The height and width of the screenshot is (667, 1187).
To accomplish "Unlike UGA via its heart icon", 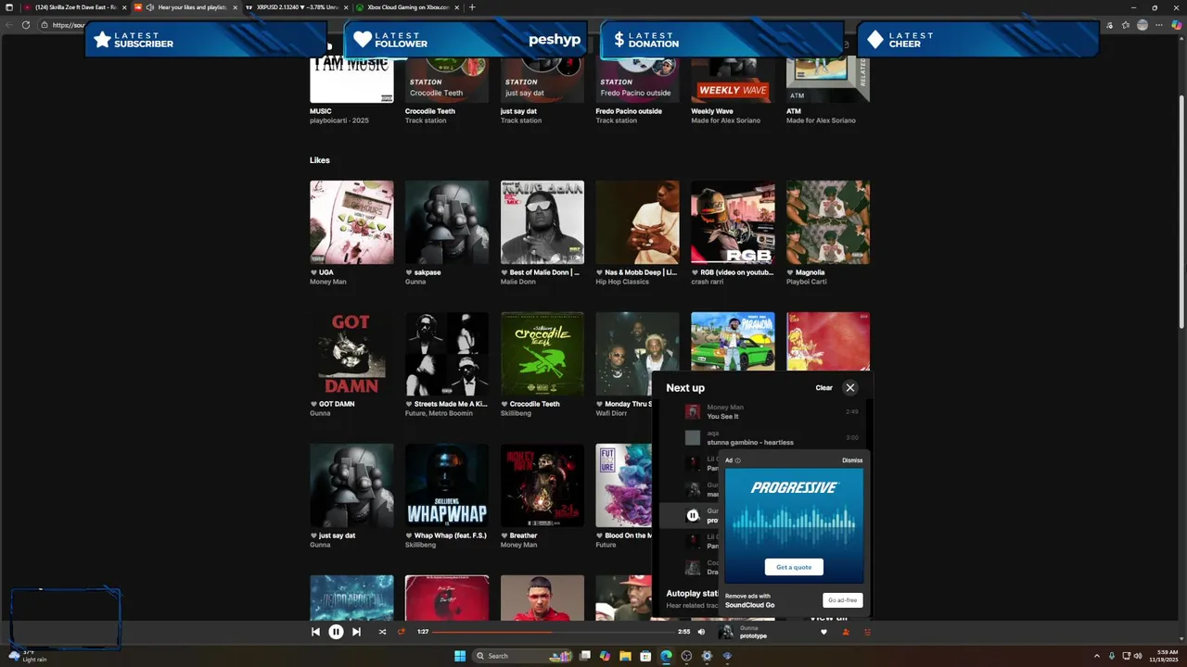I will pyautogui.click(x=313, y=272).
